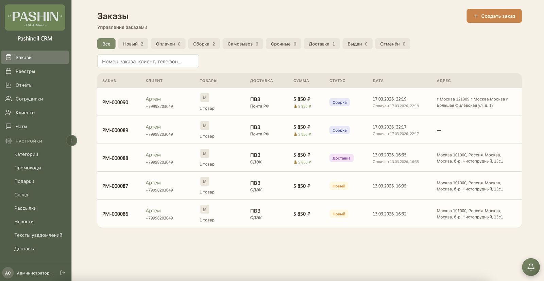Switch to the Сборка filter tab
544x281 pixels.
coord(204,44)
